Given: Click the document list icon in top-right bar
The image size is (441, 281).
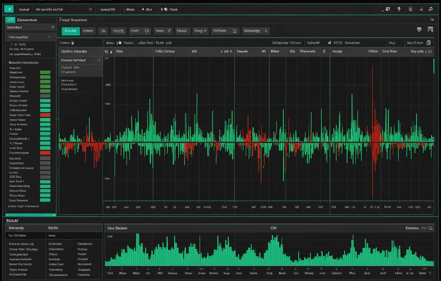Looking at the screenshot, I should tap(411, 9).
